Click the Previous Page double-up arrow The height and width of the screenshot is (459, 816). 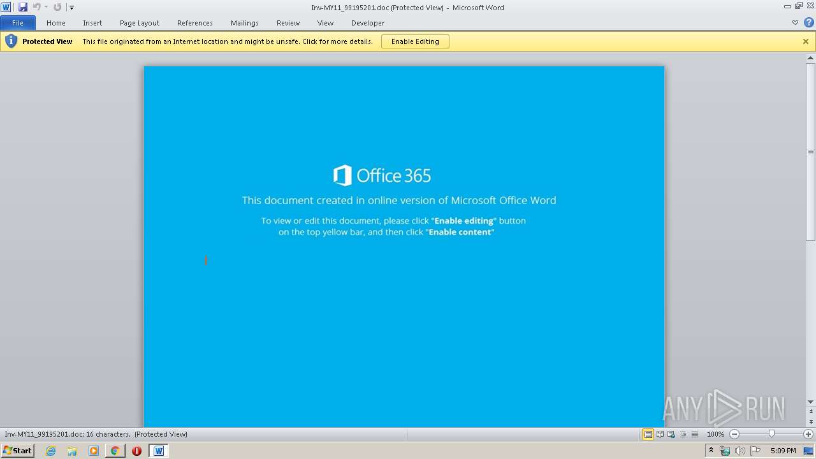tap(811, 411)
